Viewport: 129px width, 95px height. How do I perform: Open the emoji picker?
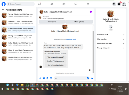pyautogui.click(x=88, y=78)
